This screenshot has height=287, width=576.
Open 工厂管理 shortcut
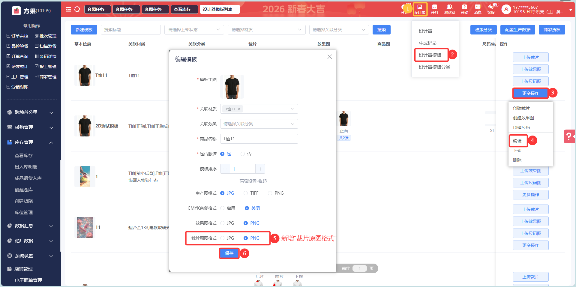tap(17, 77)
